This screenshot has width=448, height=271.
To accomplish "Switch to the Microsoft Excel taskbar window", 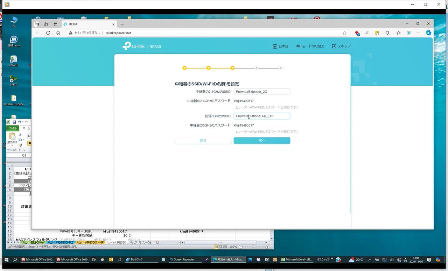I will pos(296,260).
